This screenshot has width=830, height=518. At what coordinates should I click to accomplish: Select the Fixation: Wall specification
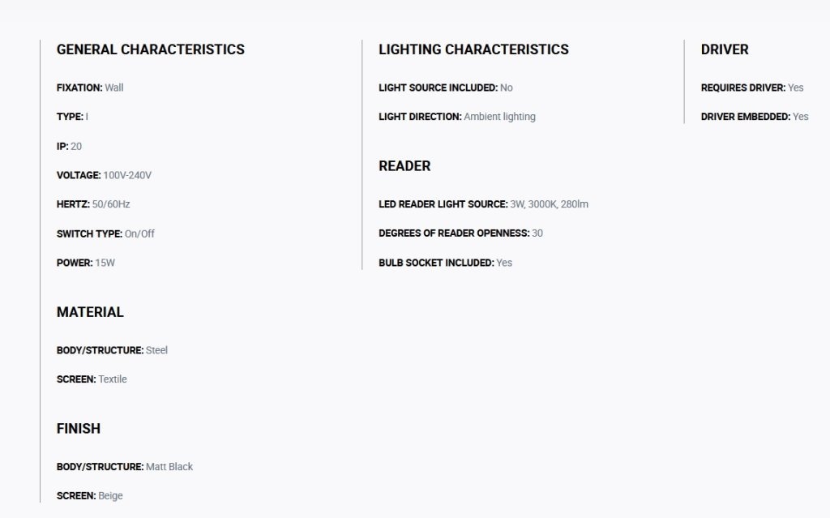tap(90, 88)
